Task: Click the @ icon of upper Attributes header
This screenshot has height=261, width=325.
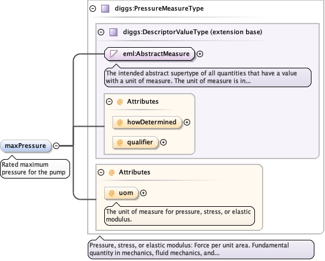Action: (120, 102)
